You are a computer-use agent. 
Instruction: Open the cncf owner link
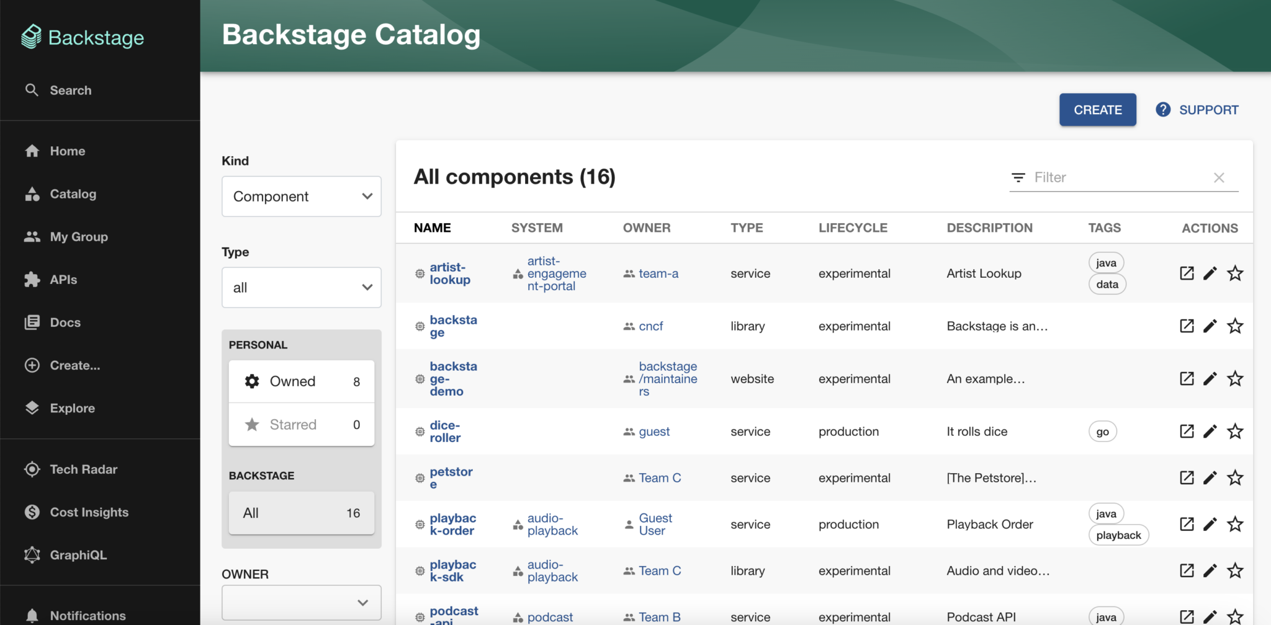(651, 326)
